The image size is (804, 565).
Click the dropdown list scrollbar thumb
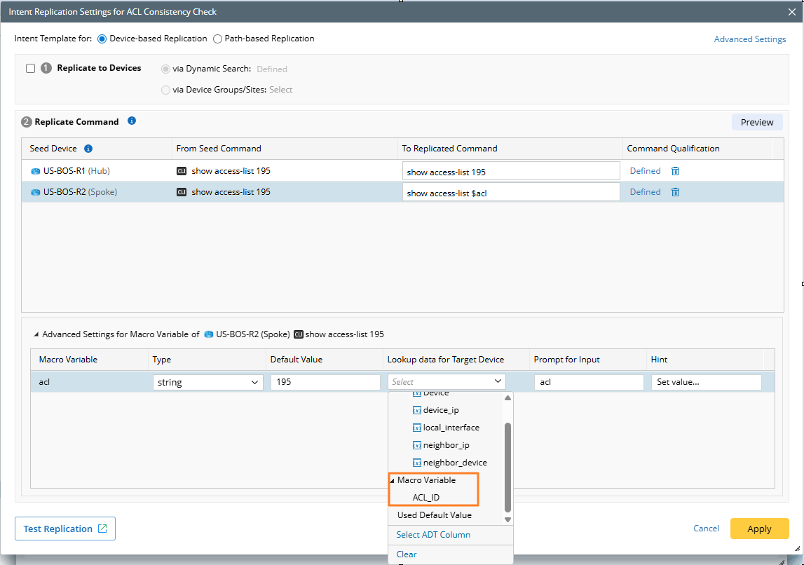[x=507, y=466]
